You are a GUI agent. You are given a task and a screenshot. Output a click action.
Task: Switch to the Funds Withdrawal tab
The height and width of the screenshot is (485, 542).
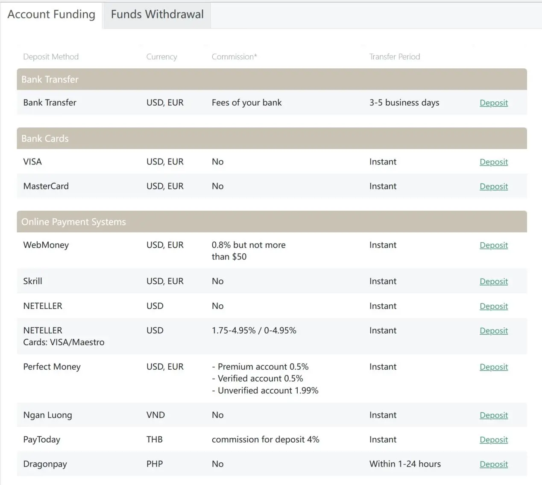click(157, 15)
